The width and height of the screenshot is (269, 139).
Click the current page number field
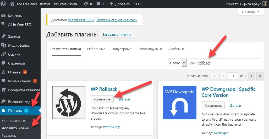(233, 76)
